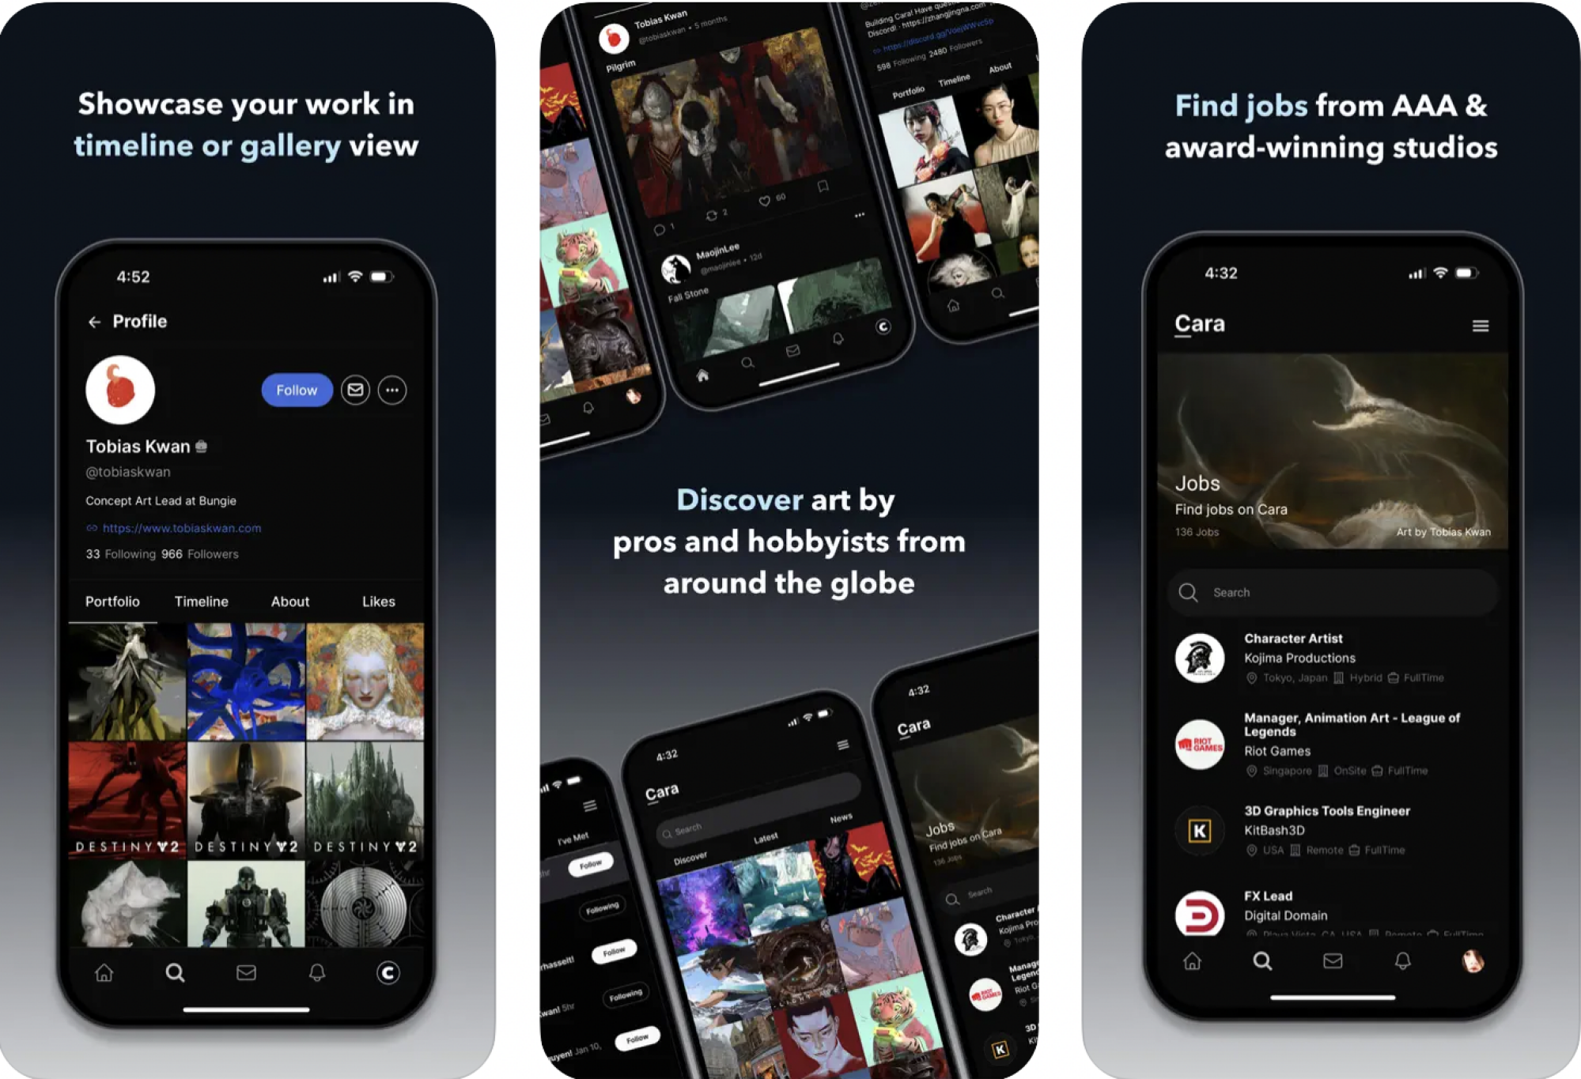
Task: Tap the Follow button on Tobias Kwan profile
Action: point(297,389)
